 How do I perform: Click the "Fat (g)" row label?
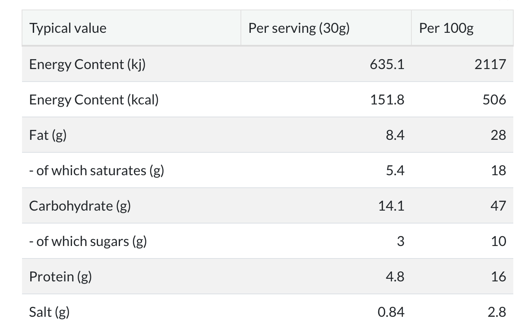[x=48, y=135]
